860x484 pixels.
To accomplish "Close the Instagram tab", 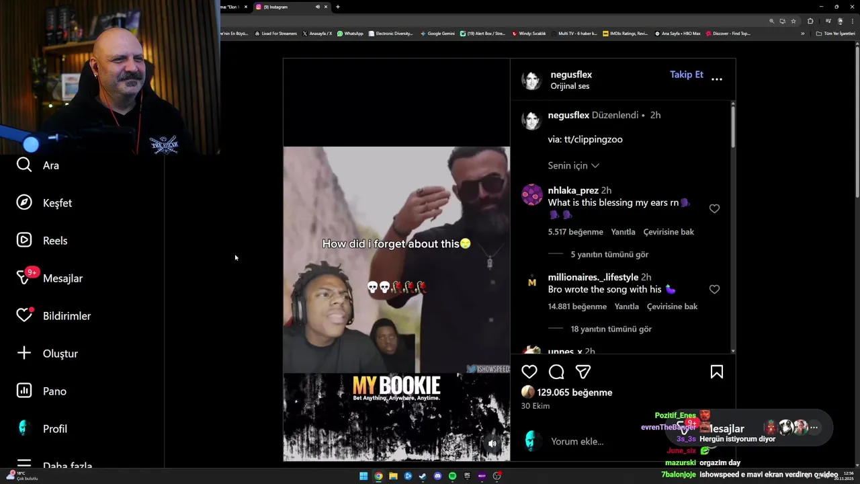I will point(326,7).
